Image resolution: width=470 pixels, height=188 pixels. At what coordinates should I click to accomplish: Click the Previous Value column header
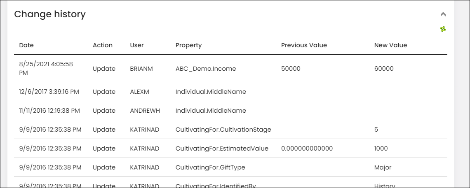pos(304,45)
